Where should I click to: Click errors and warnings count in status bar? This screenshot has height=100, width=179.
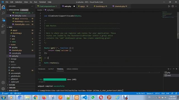[18, 93]
